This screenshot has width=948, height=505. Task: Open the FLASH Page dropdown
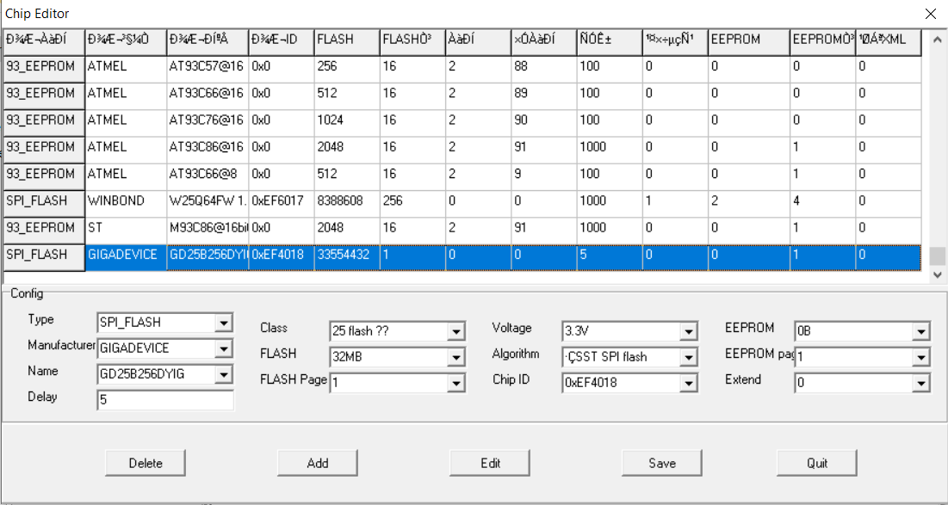point(457,382)
